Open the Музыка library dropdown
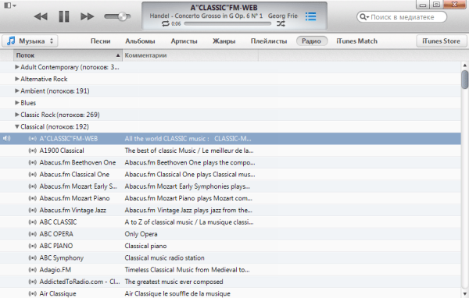Viewport: 469px width, 298px height. point(30,41)
